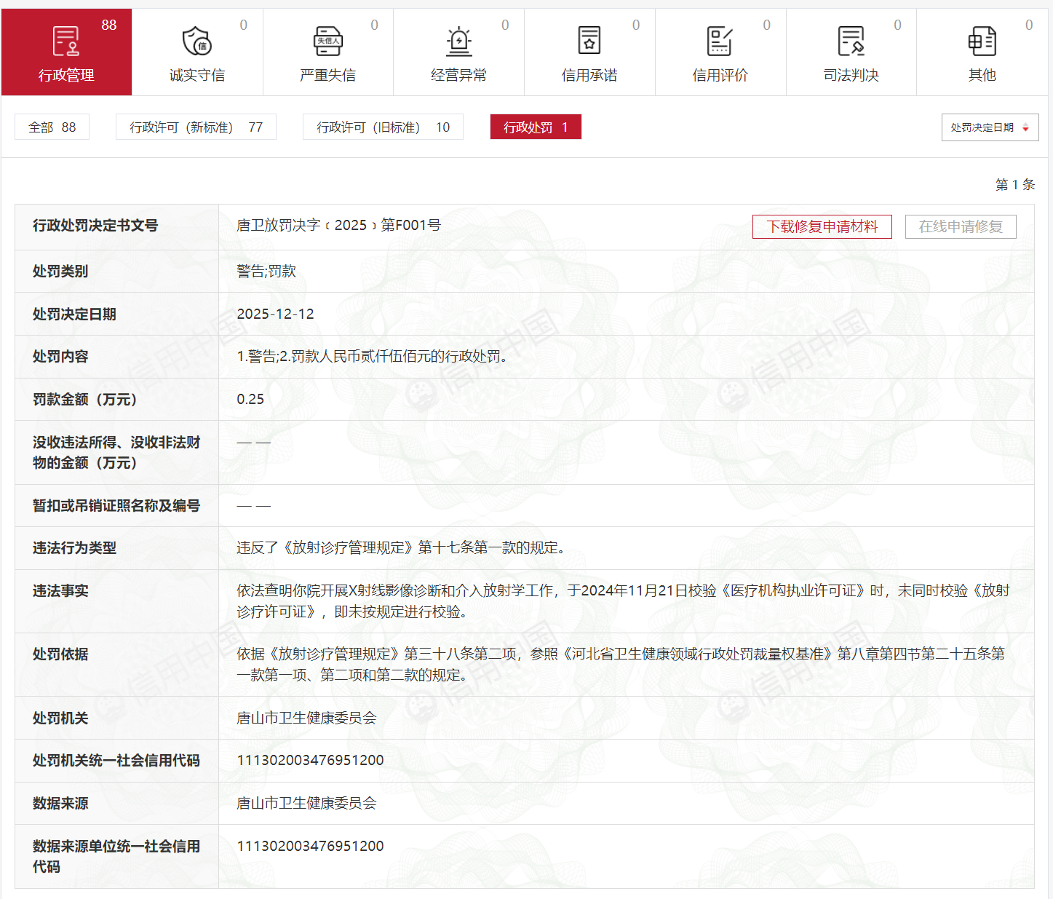Viewport: 1053px width, 899px height.
Task: Click the 下载修复申请材料 button
Action: 822,226
